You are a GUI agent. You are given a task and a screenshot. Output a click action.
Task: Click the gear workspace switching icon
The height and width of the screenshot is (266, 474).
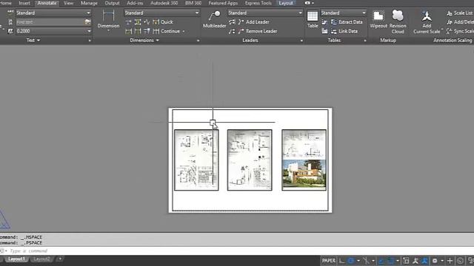pyautogui.click(x=435, y=261)
